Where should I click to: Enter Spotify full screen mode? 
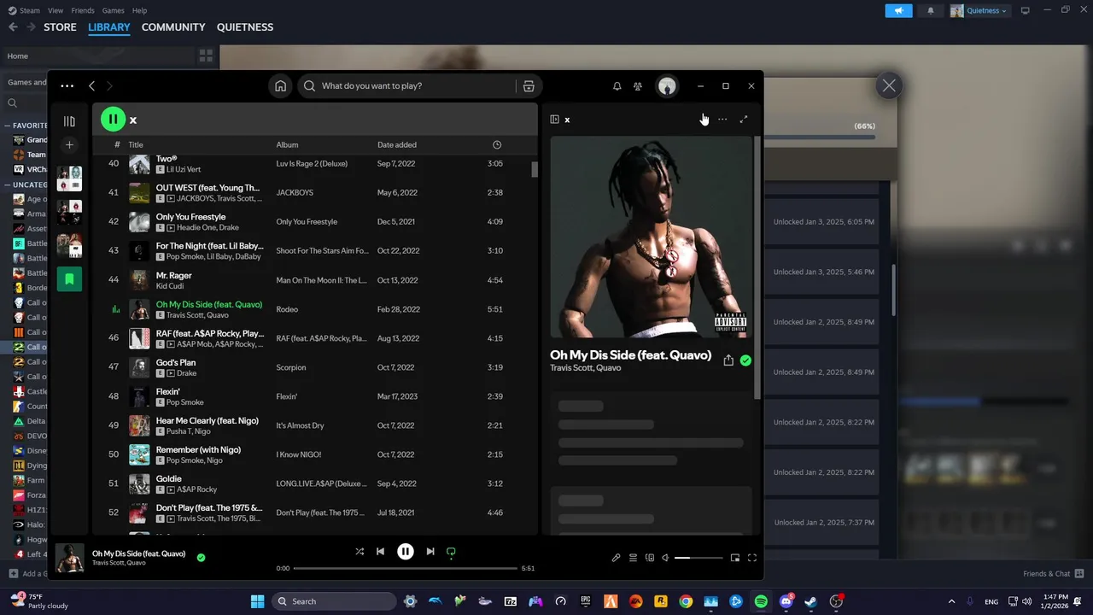pos(752,558)
